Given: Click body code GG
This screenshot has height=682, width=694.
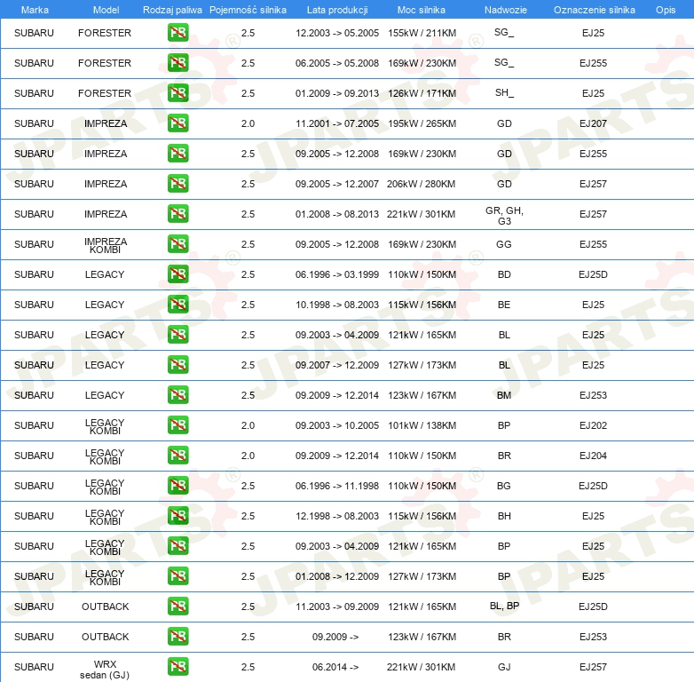Looking at the screenshot, I should point(504,244).
